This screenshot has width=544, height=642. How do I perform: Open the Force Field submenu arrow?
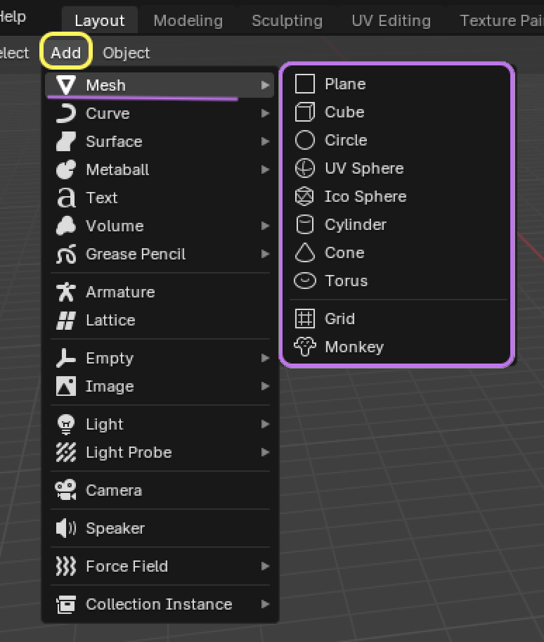[265, 566]
